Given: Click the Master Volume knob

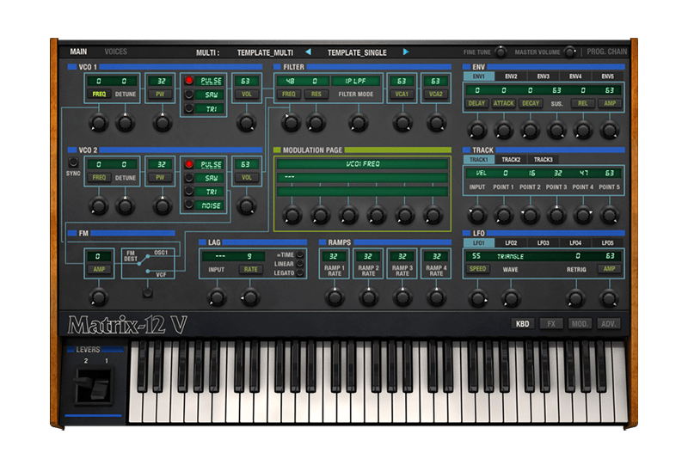Looking at the screenshot, I should (569, 52).
